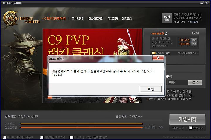Viewport: 211px width, 140px height.
Task: Click the PC방 혜택 icon box
Action: tap(167, 18)
